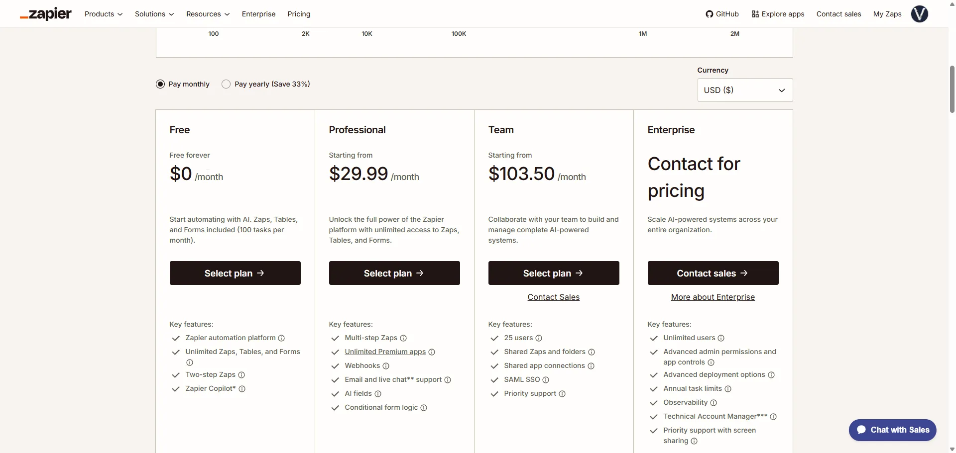Select Pay yearly (Save 33%) option
This screenshot has width=956, height=453.
(226, 84)
